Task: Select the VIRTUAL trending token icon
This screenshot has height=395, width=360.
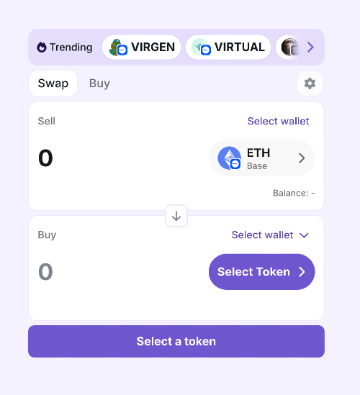Action: click(201, 47)
